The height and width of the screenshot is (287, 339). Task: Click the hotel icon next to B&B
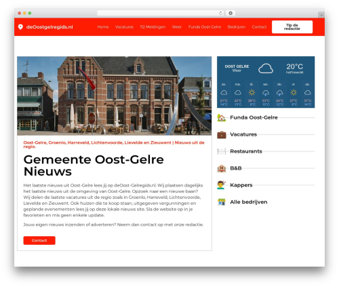pyautogui.click(x=222, y=168)
